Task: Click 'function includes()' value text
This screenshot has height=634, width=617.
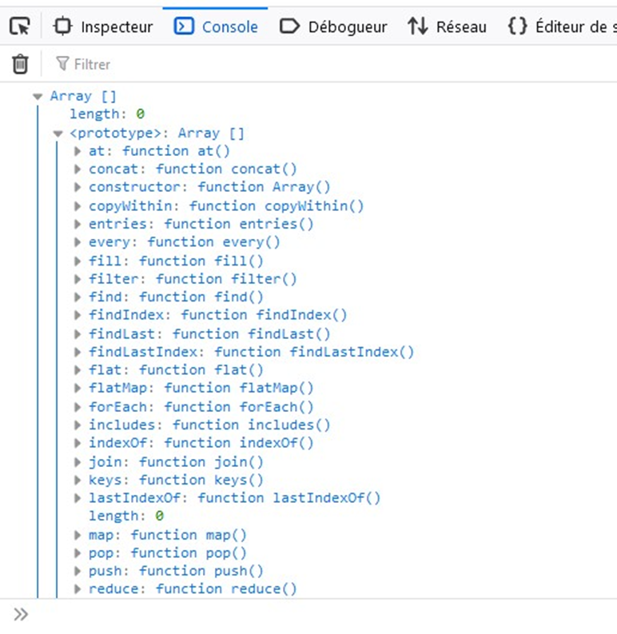Action: pyautogui.click(x=252, y=425)
